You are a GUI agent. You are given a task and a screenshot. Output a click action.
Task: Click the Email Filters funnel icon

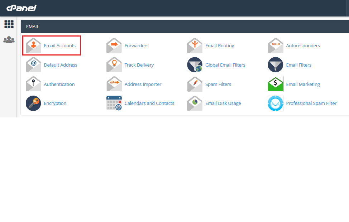[x=275, y=65]
